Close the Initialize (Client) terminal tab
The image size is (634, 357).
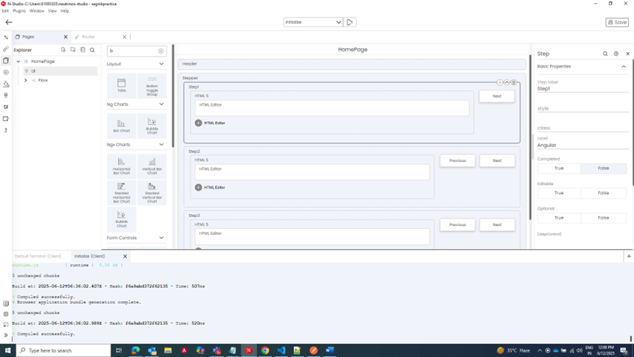click(x=125, y=256)
